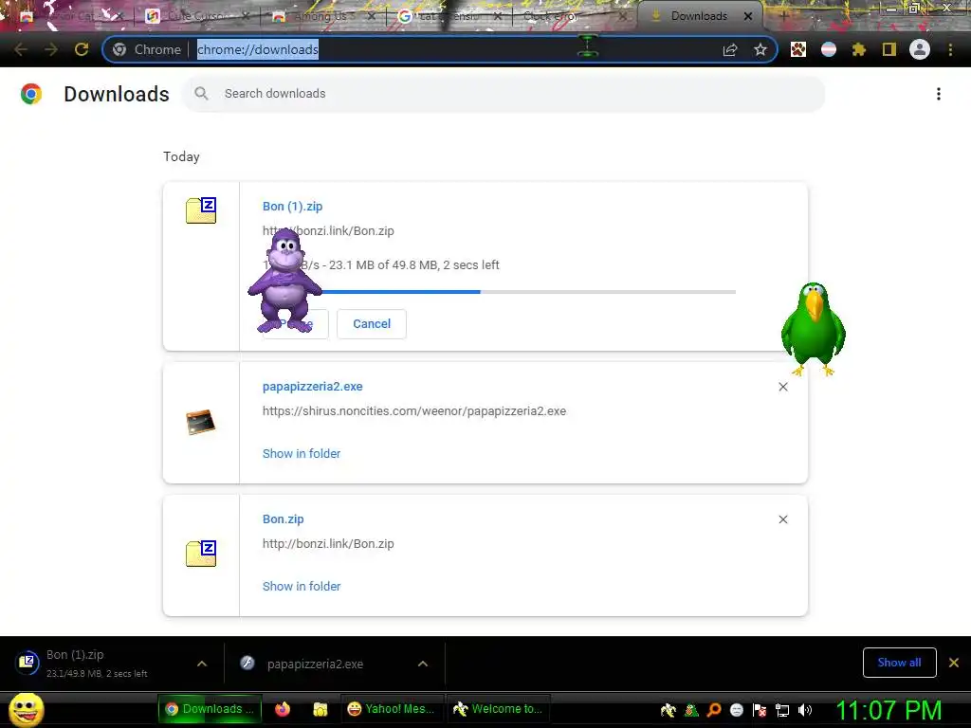971x728 pixels.
Task: Open the Bon.zip file name link
Action: pos(283,519)
